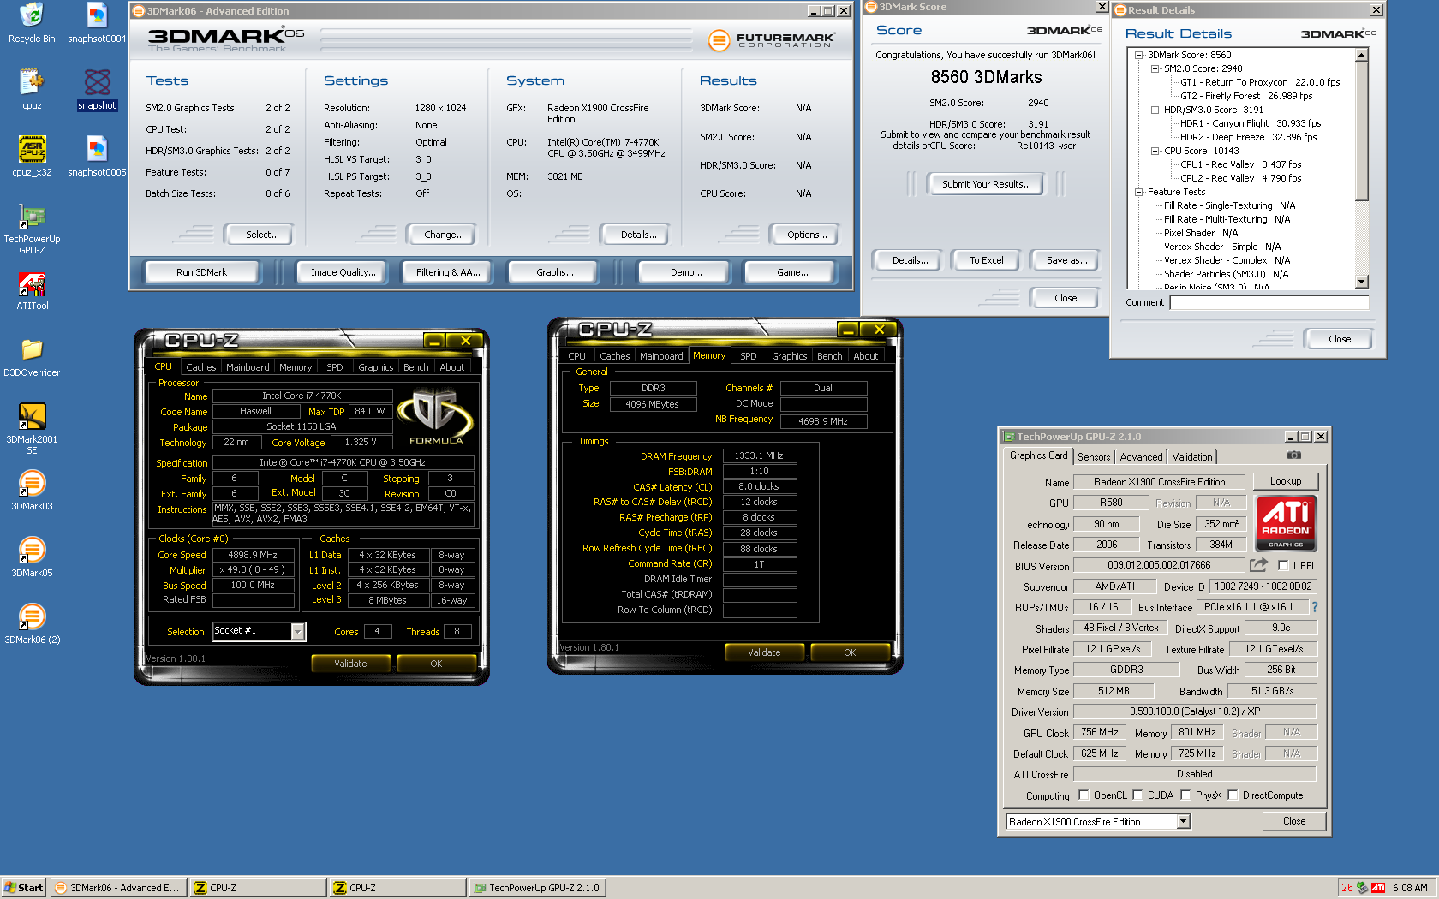Click the BIOS version share icon in GPU-Z
The image size is (1439, 899).
click(1258, 565)
